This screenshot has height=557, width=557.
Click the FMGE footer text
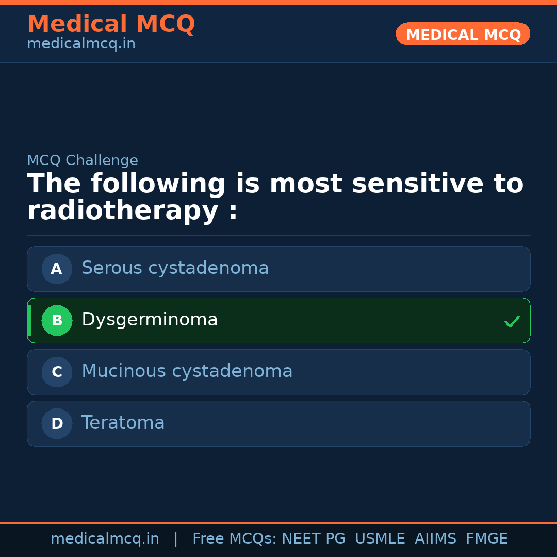[x=486, y=539]
